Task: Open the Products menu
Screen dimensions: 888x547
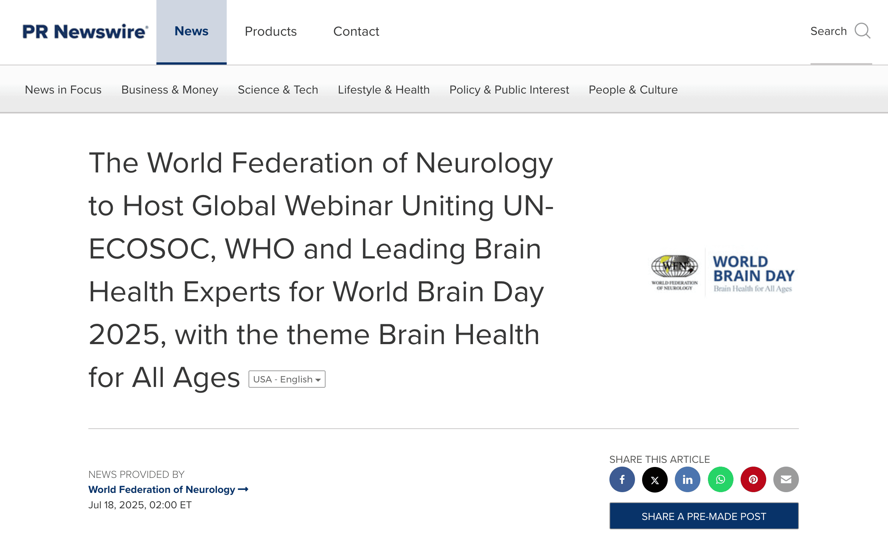Action: [271, 32]
